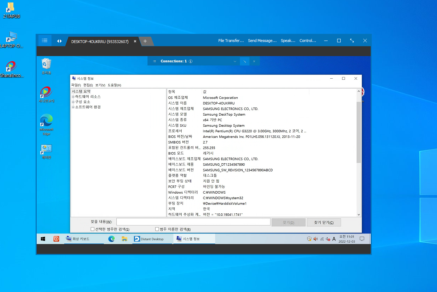Open 화상 키보드 on remote taskbar
Image resolution: width=437 pixels, height=292 pixels.
click(84, 239)
